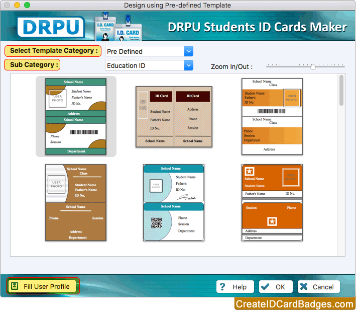
Task: Adjust the Zoom In/Out slider handle
Action: [x=313, y=66]
